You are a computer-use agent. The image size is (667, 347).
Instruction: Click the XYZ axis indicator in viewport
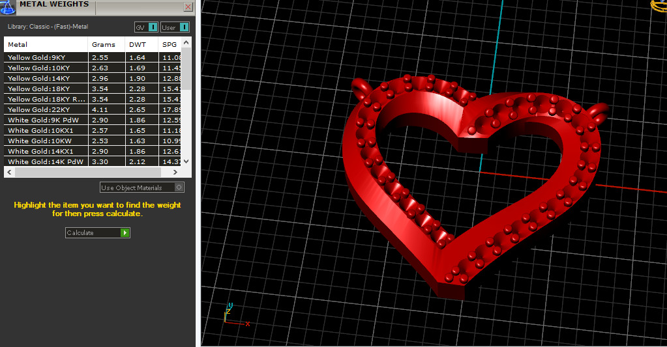coord(236,315)
